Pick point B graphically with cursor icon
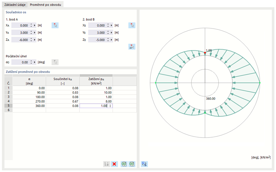Viewport: 276px width, 172px height. [132, 25]
